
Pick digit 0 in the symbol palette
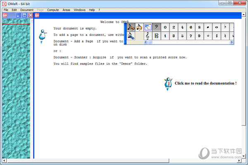click(165, 27)
